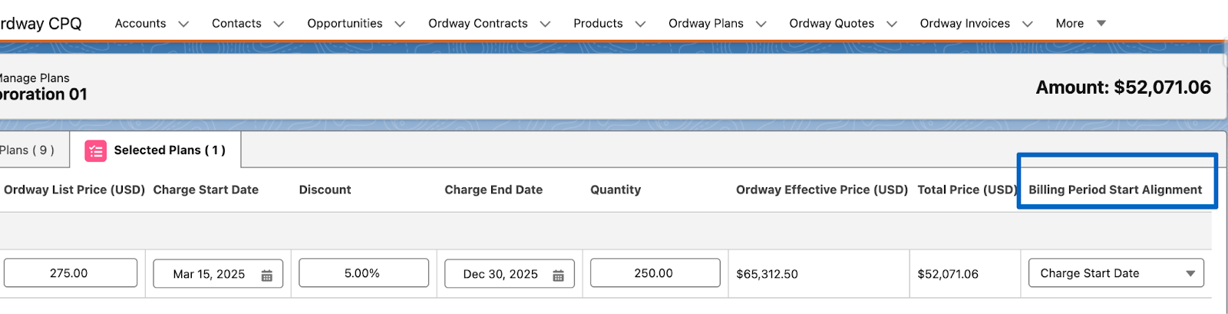Edit the Discount percentage field

point(364,273)
